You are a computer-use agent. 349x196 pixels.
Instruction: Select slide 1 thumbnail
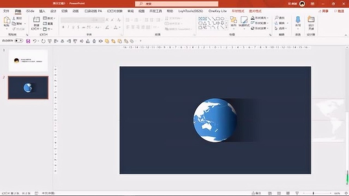click(28, 60)
